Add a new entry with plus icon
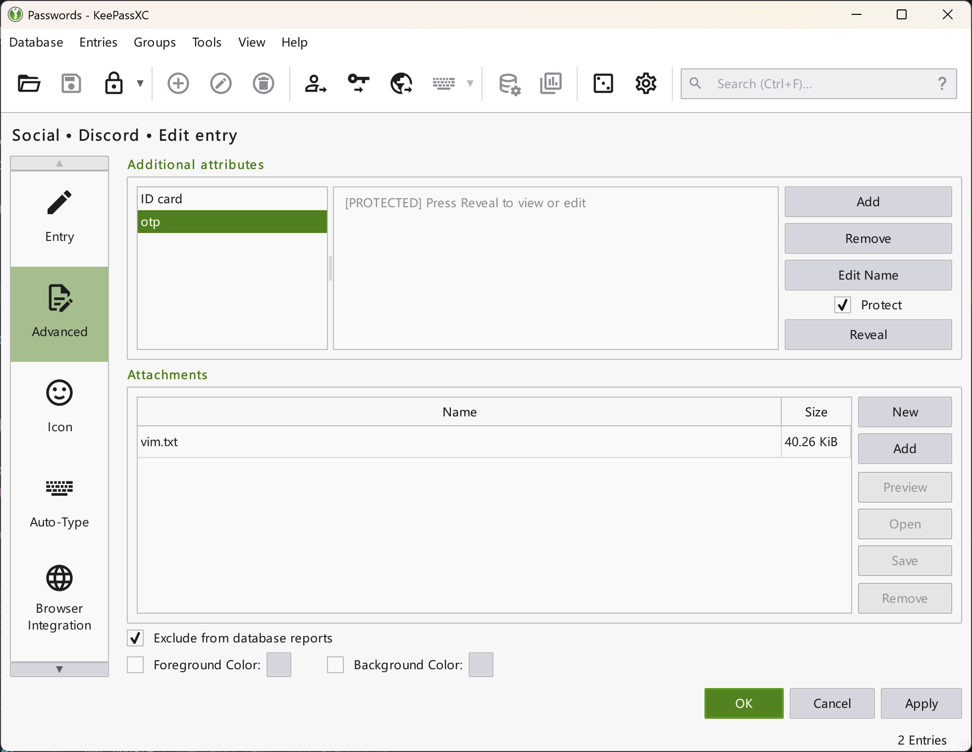This screenshot has height=752, width=972. coord(178,83)
